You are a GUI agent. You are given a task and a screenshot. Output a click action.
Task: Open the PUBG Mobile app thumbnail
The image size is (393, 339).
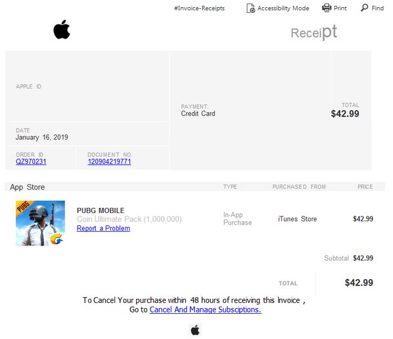click(41, 223)
